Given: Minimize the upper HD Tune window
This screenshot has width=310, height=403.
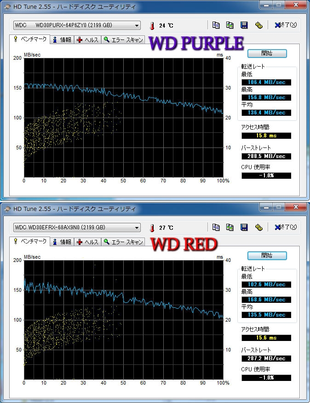Looking at the screenshot, I should (266, 5).
